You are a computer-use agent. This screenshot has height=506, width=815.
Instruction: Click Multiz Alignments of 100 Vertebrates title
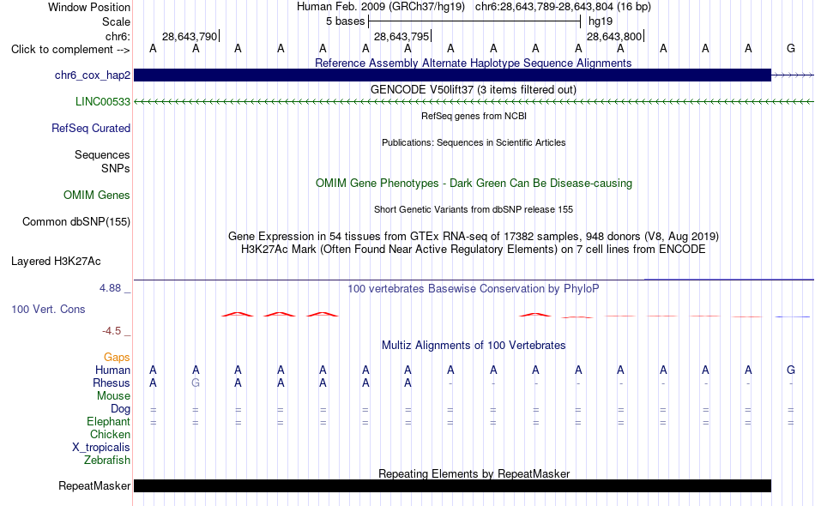tap(474, 345)
